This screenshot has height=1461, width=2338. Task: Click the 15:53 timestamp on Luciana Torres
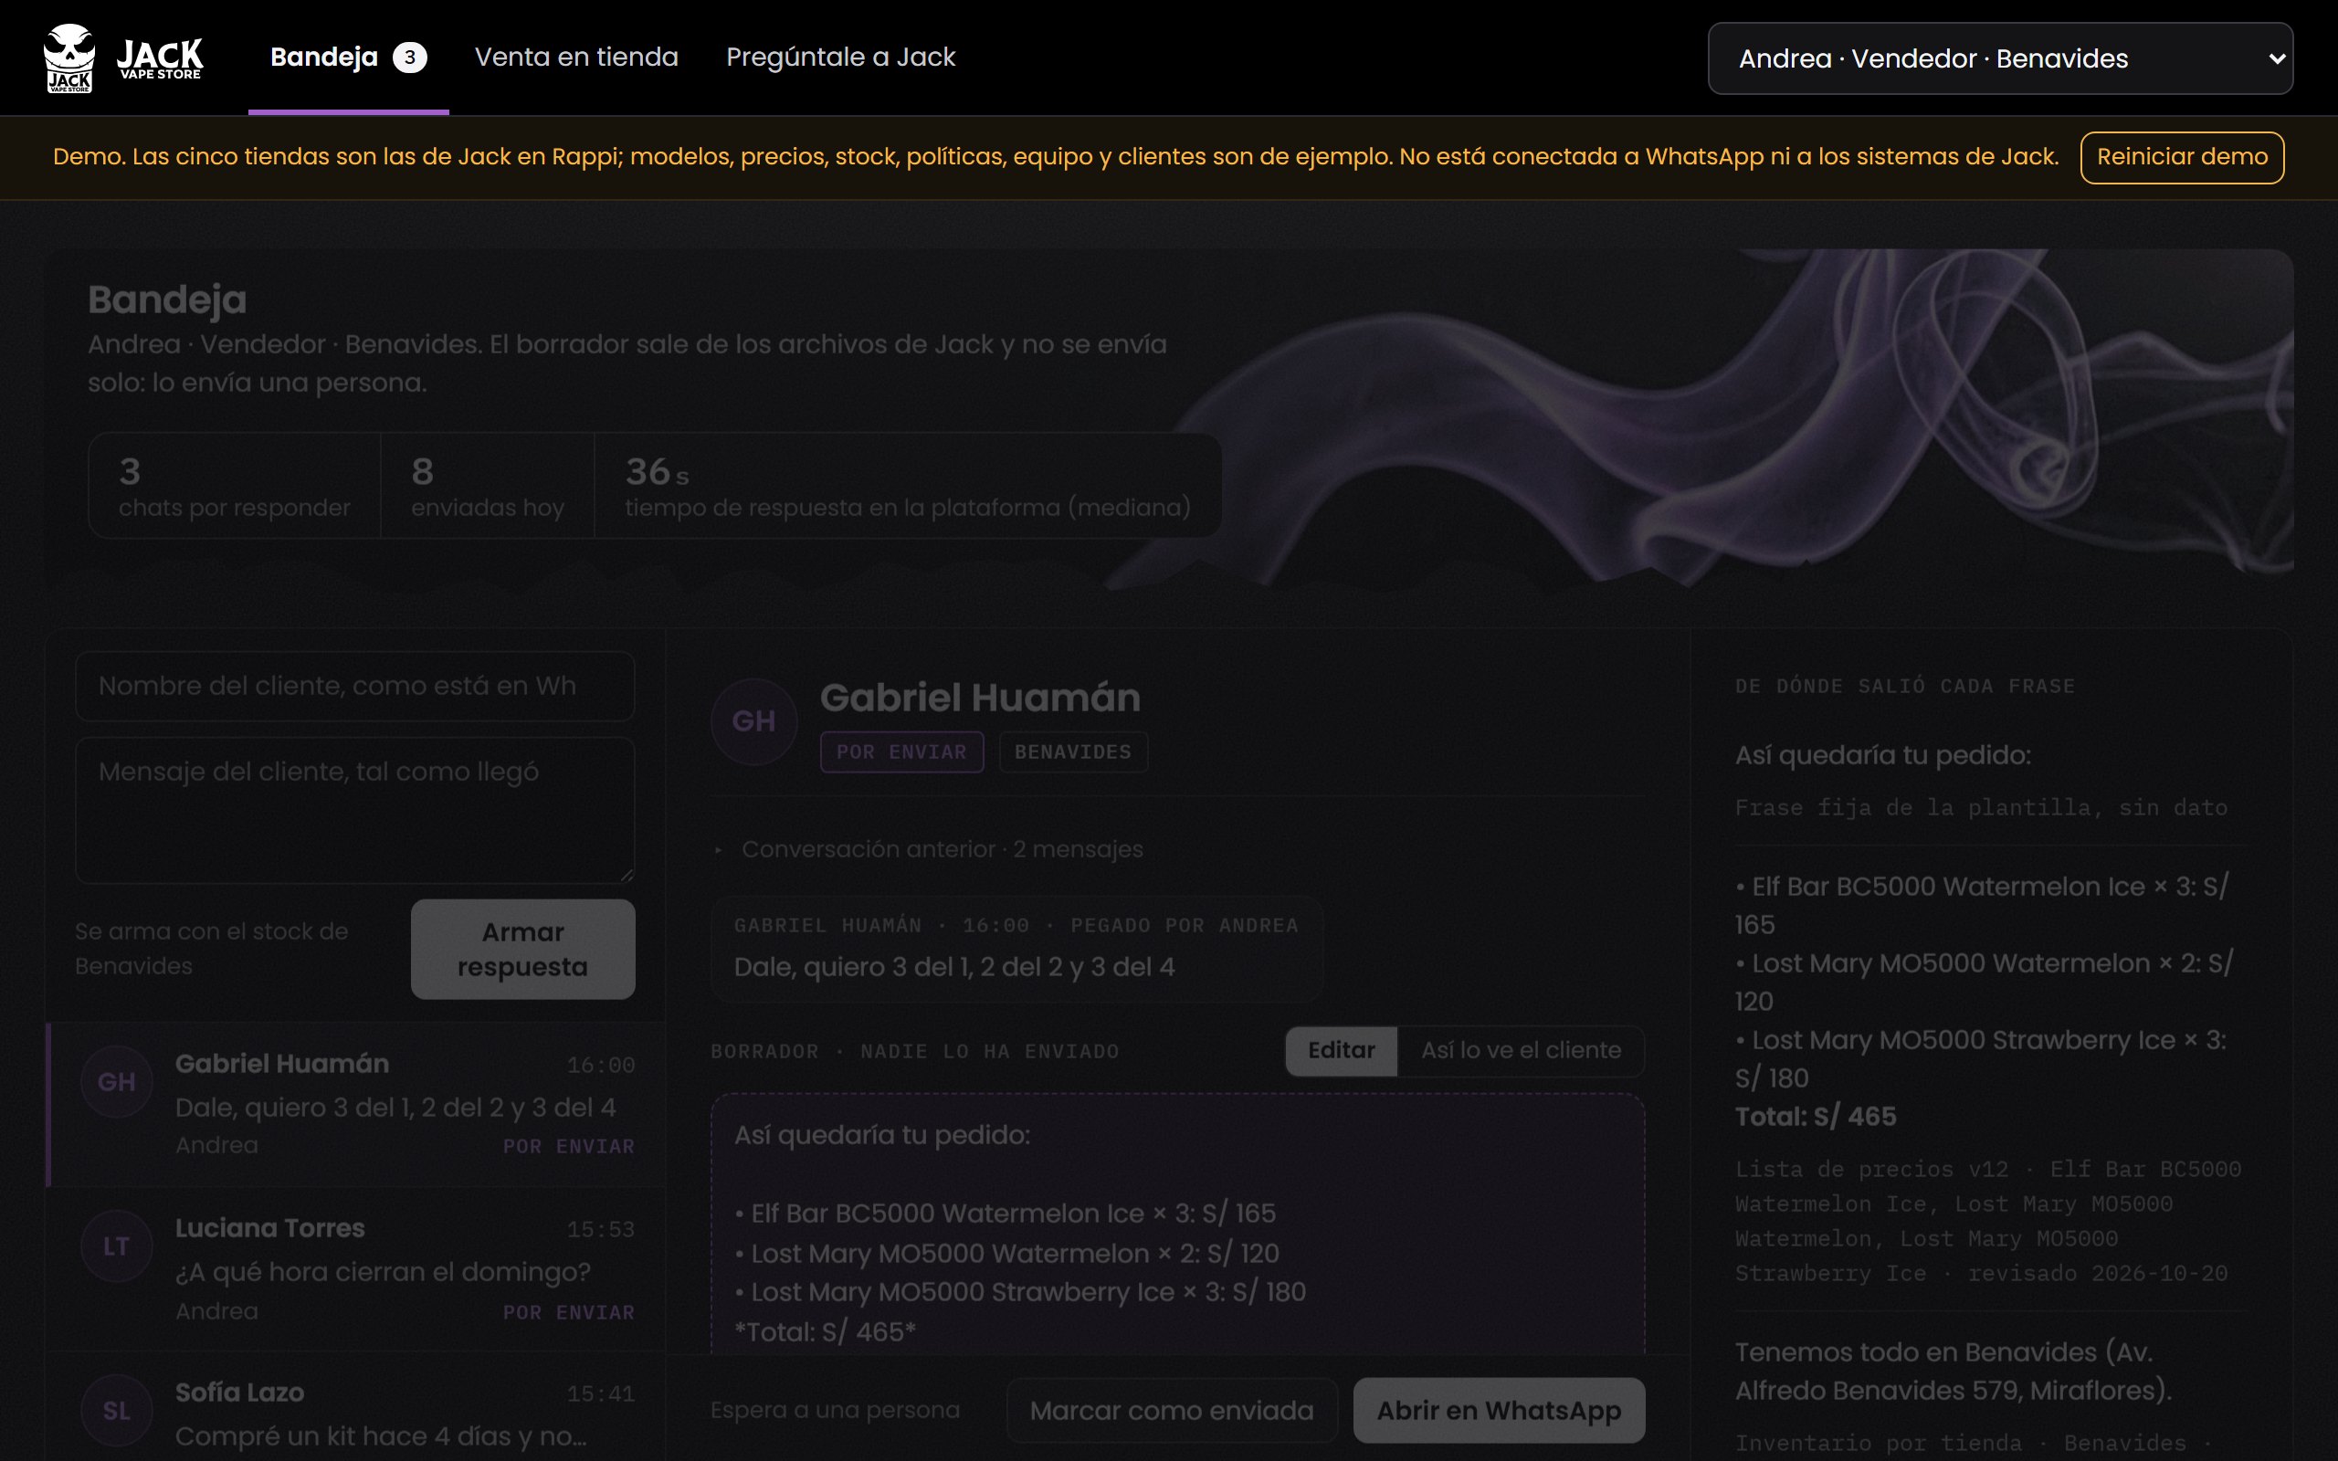click(600, 1229)
